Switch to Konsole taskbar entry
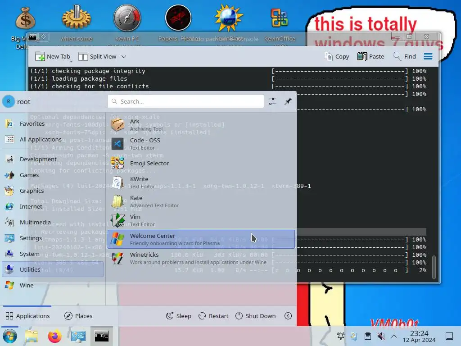Screen dimensions: 461x346 click(101, 336)
